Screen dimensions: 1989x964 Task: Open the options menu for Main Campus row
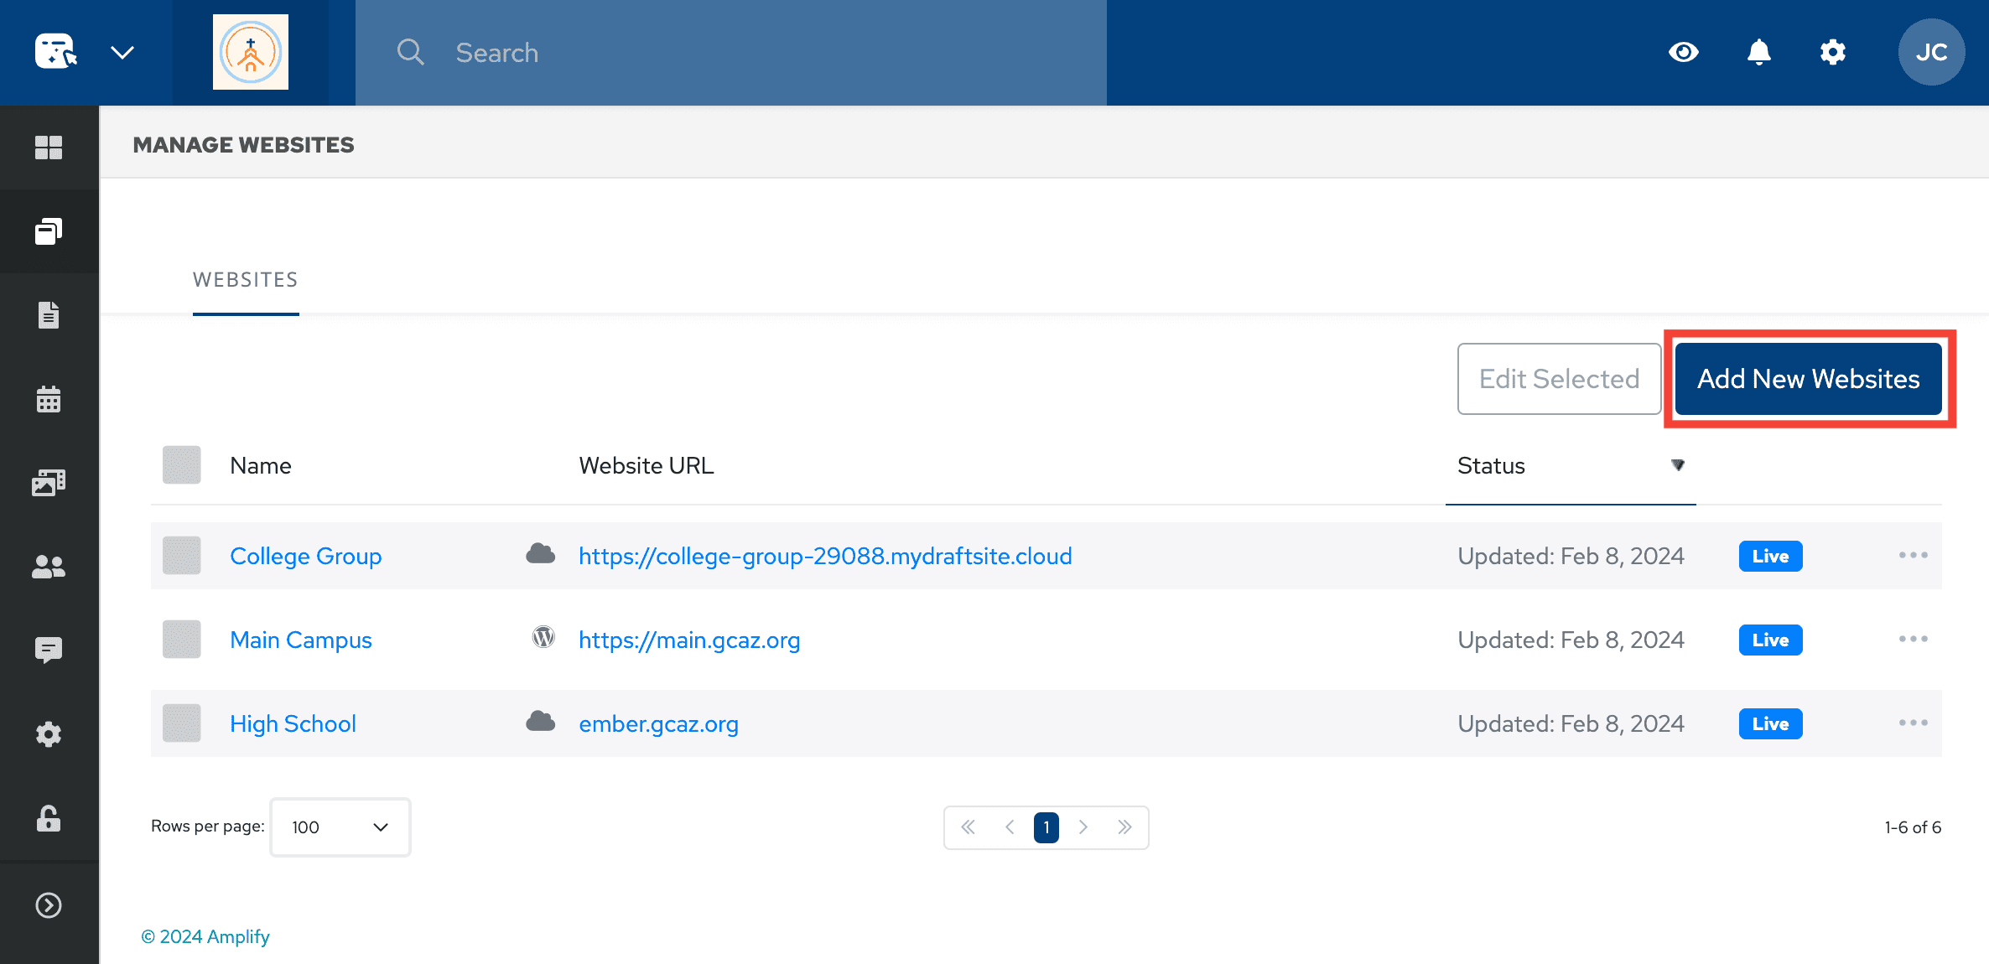(1913, 639)
